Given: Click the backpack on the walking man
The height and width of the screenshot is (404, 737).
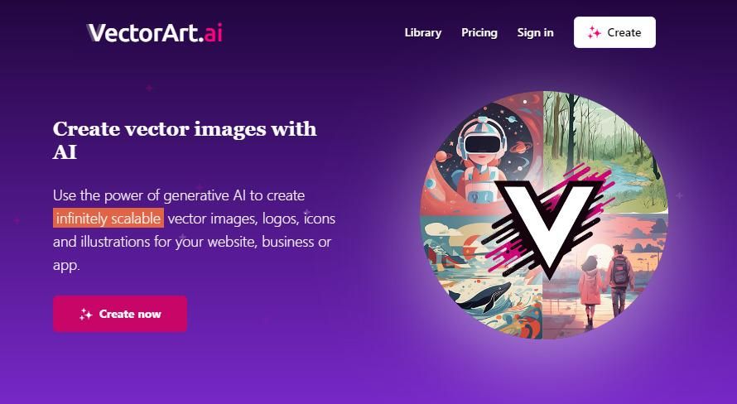Looking at the screenshot, I should coord(621,272).
